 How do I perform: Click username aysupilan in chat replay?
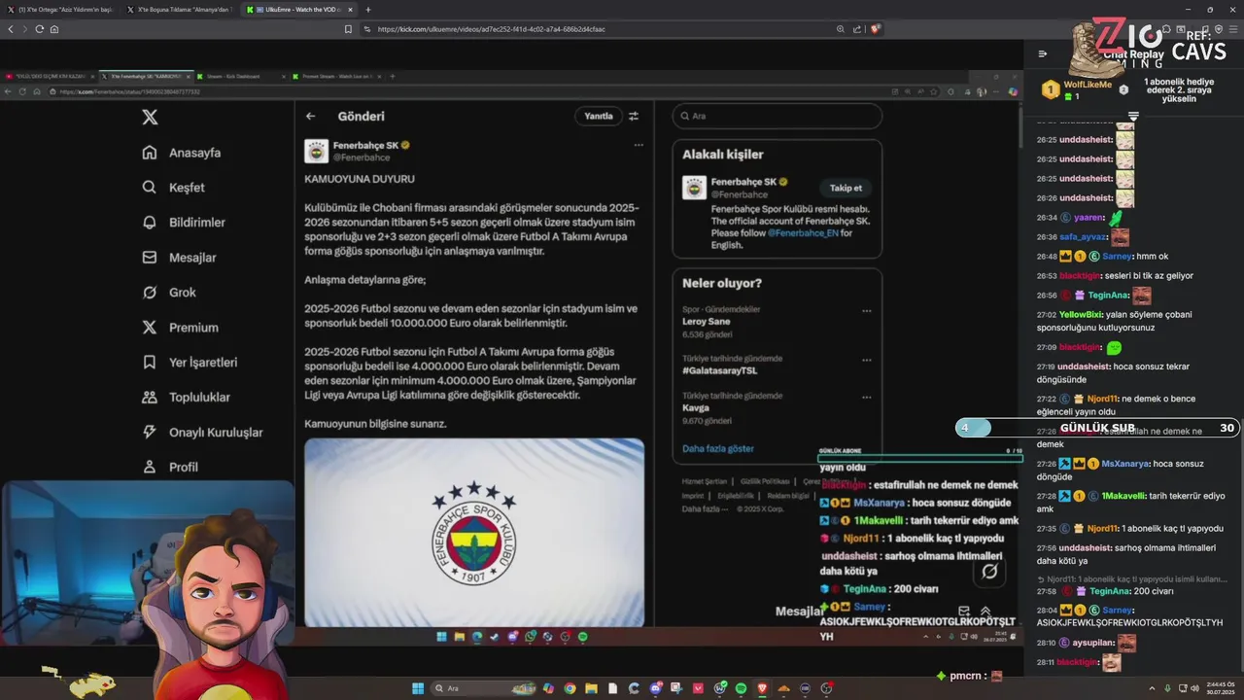1092,643
